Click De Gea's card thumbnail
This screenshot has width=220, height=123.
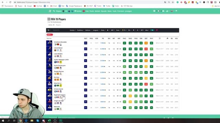(x=49, y=78)
